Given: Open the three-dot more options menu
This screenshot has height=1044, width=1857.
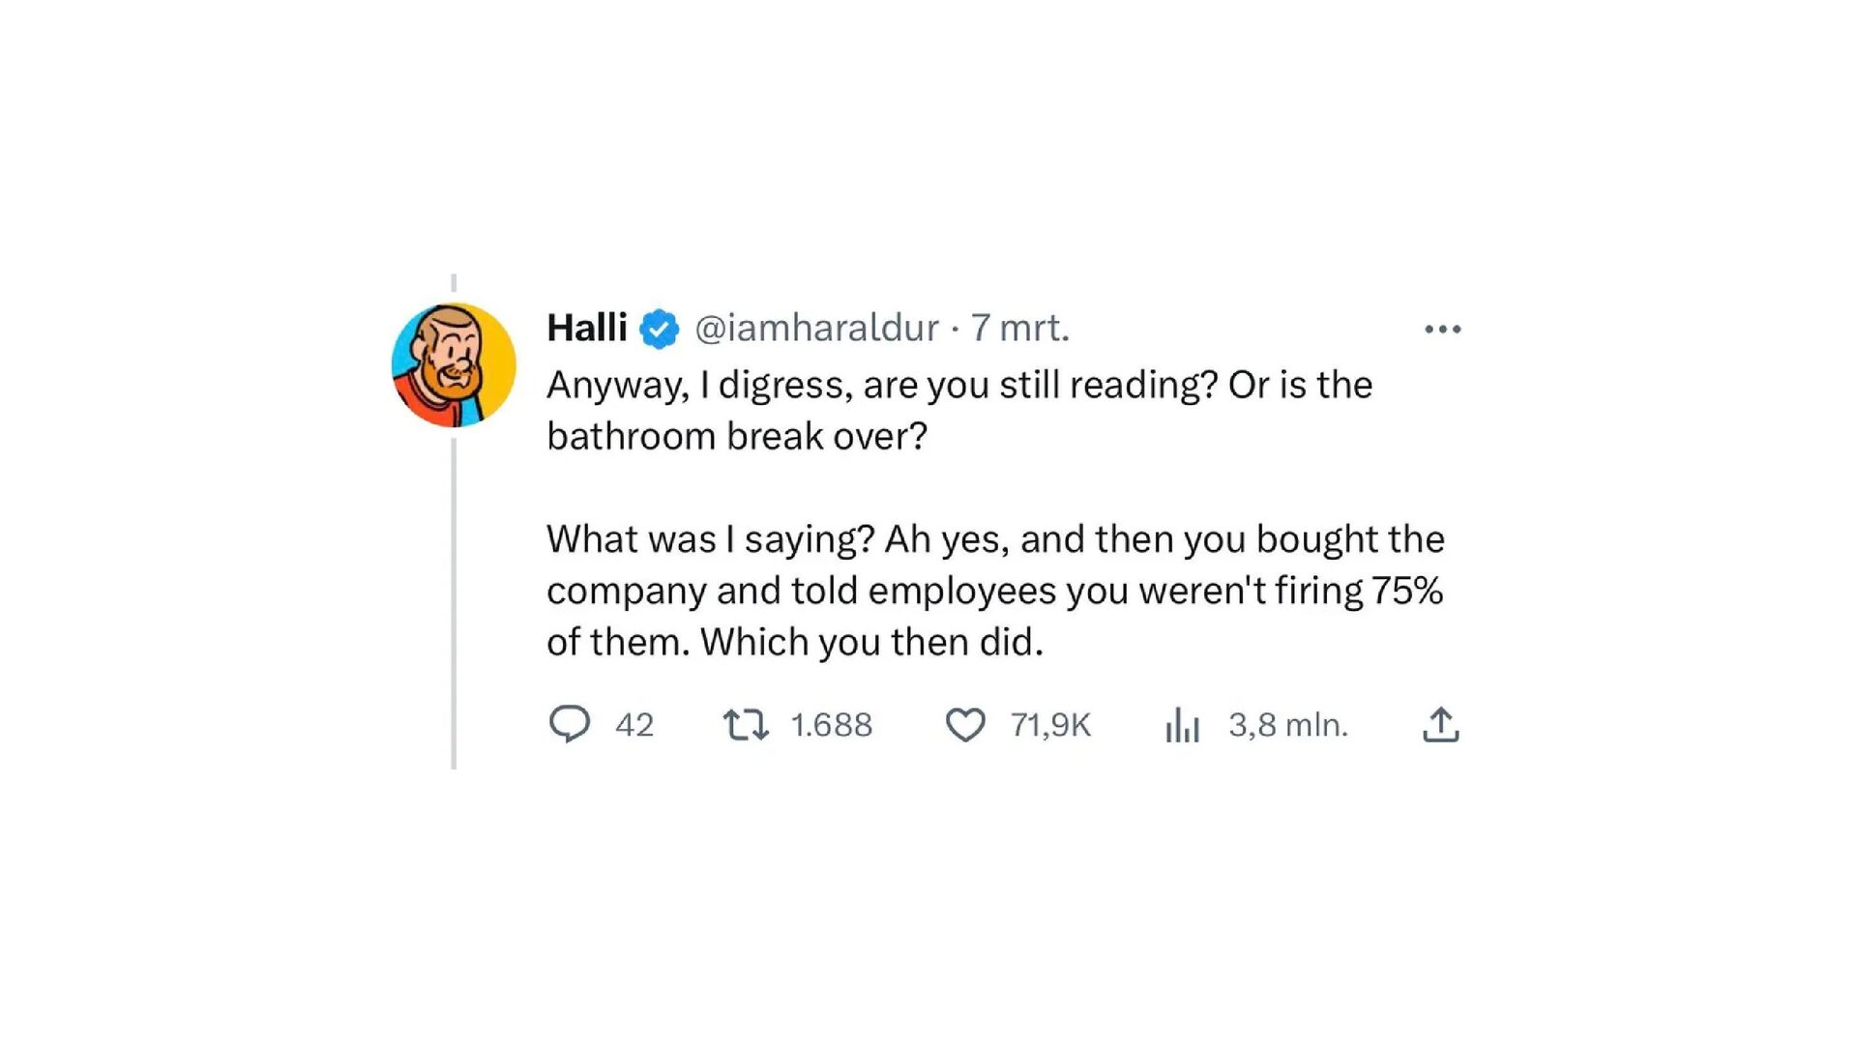Looking at the screenshot, I should click(1442, 330).
